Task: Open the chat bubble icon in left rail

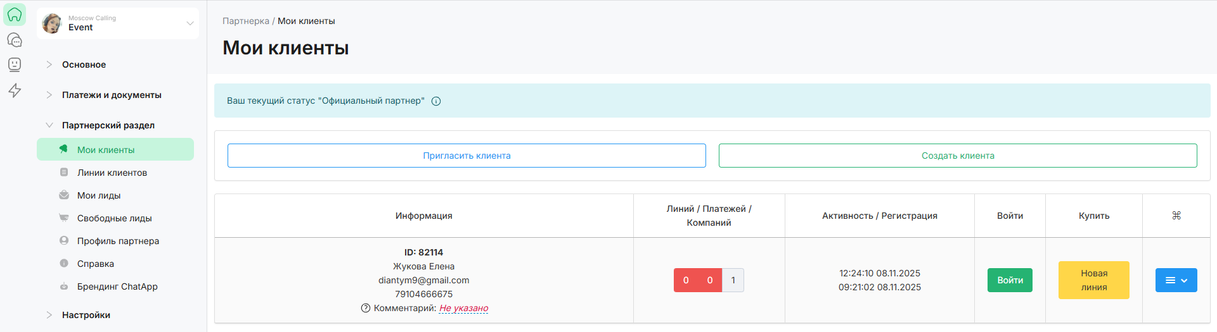Action: [15, 40]
